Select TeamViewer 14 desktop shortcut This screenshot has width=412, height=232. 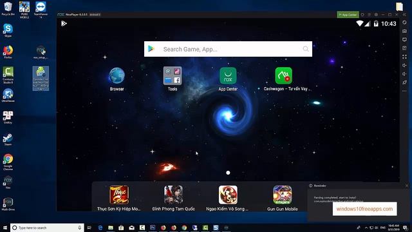point(41,10)
